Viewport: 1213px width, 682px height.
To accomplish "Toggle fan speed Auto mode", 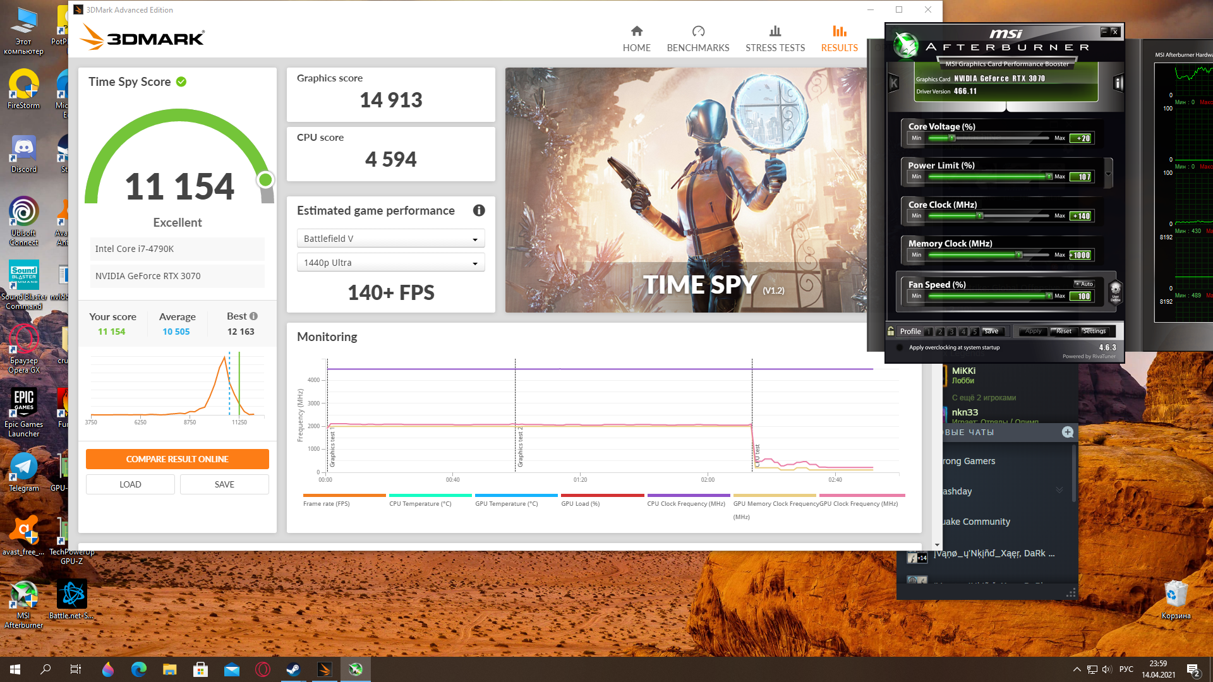I will pyautogui.click(x=1084, y=284).
